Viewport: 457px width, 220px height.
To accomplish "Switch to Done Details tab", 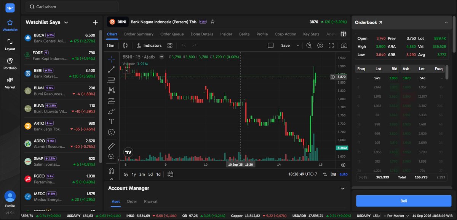I will 202,34.
